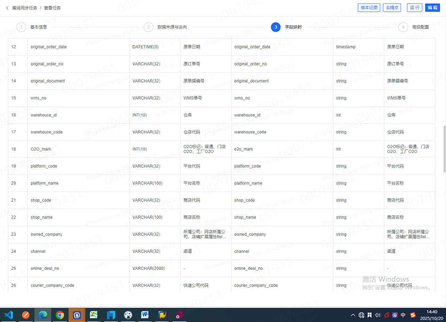This screenshot has width=446, height=322.
Task: Click 离线同步任务 breadcrumb link
Action: 24,8
